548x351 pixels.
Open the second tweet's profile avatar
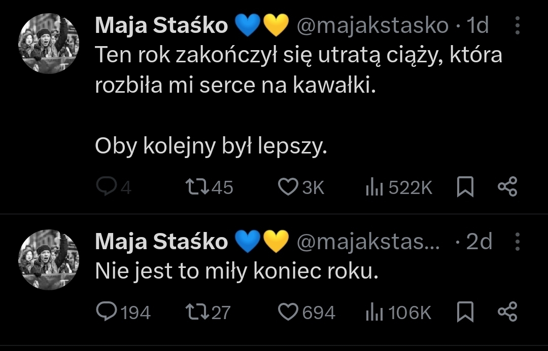[49, 260]
